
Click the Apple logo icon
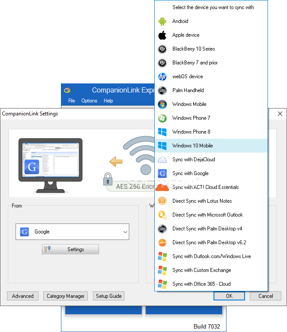pyautogui.click(x=163, y=35)
